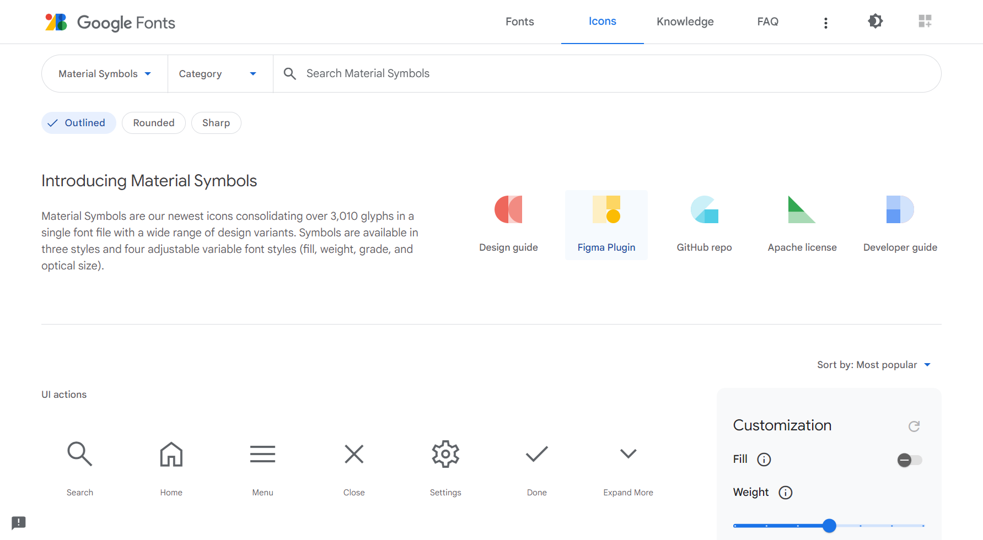Open the Apache license link
This screenshot has height=540, width=983.
(802, 225)
